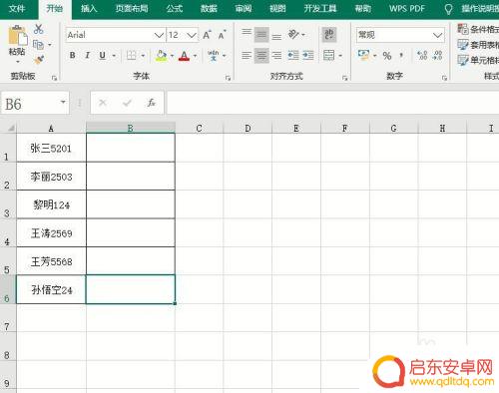Toggle middle vertical alignment
The width and height of the screenshot is (499, 393).
point(261,35)
